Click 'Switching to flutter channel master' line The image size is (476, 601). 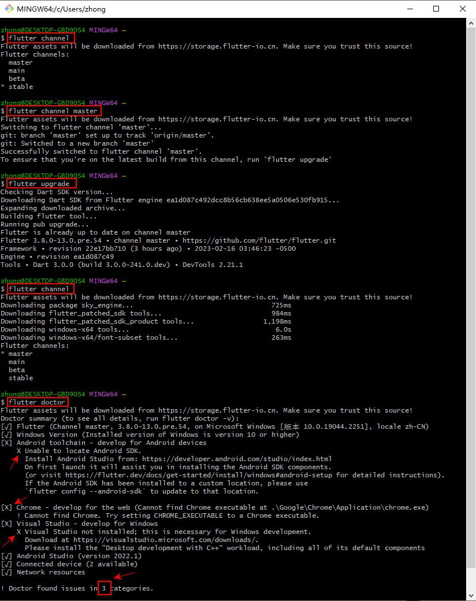point(81,127)
